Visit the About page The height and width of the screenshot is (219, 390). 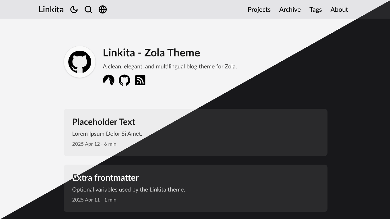[339, 9]
